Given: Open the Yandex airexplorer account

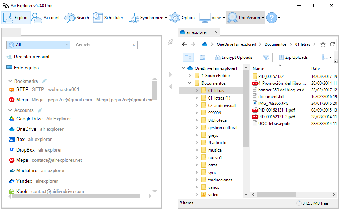Looking at the screenshot, I should point(34,181).
